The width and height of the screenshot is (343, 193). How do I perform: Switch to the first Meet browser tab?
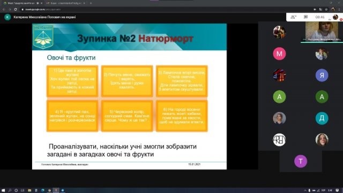pos(22,3)
